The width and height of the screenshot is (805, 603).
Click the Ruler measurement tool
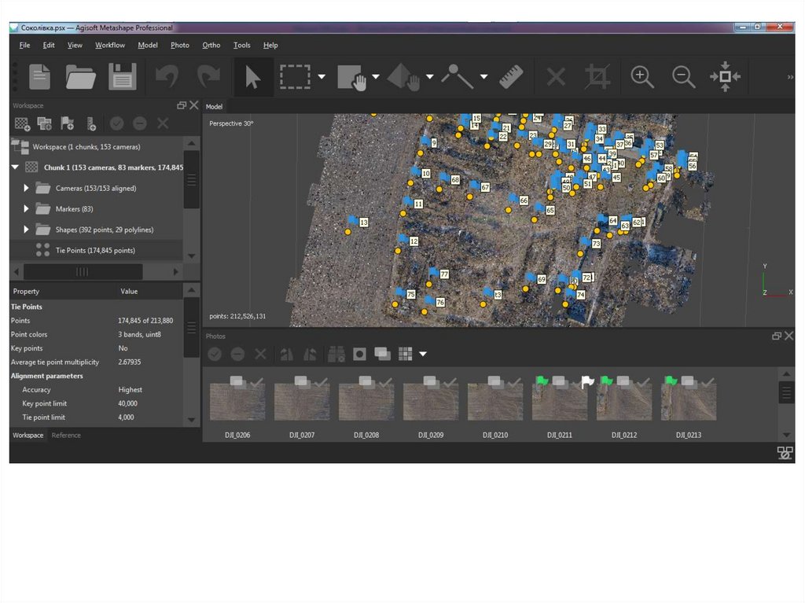(x=512, y=77)
